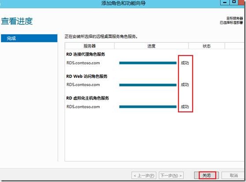This screenshot has width=246, height=182.
Task: Select the RD 连接代理角色服务 heading
Action: pyautogui.click(x=86, y=54)
